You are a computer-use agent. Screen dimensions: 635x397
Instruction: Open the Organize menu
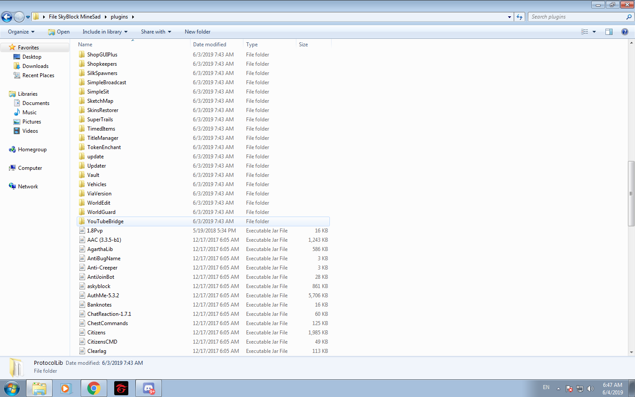point(21,32)
